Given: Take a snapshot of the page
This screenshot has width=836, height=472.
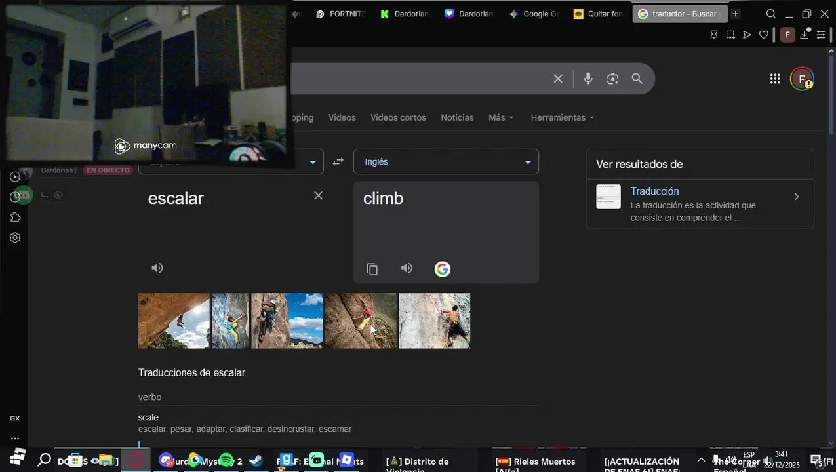Looking at the screenshot, I should pos(730,35).
